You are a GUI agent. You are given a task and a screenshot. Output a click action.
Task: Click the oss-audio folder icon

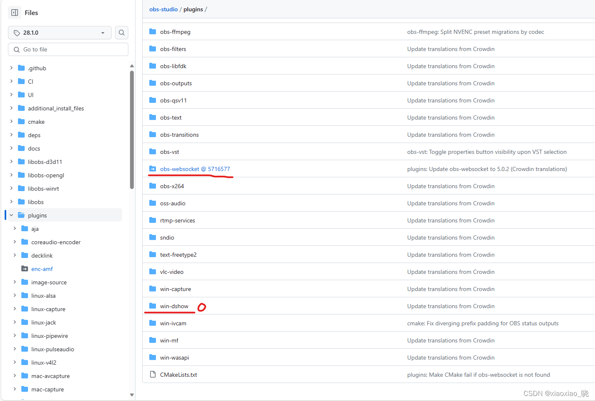pyautogui.click(x=153, y=203)
